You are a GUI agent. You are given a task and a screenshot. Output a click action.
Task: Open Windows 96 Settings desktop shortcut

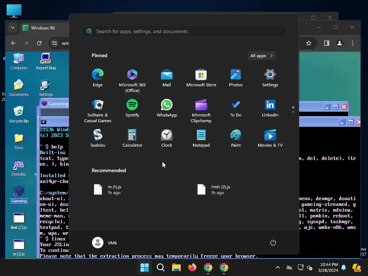pyautogui.click(x=46, y=88)
